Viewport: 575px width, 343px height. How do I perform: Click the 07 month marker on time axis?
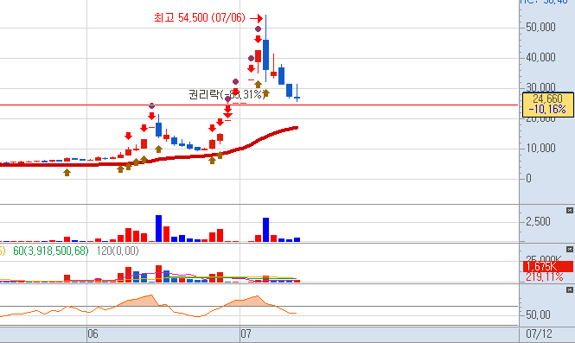click(246, 333)
